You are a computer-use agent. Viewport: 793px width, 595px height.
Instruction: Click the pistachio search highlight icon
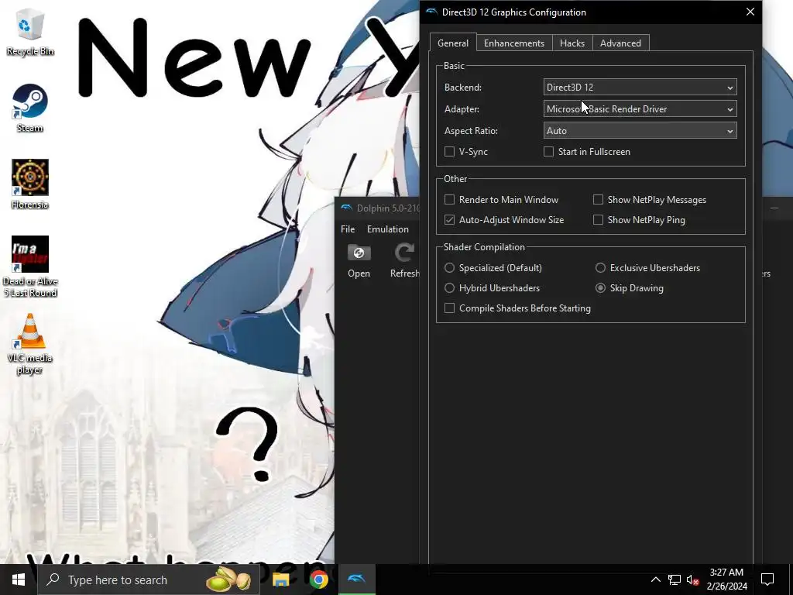click(228, 580)
